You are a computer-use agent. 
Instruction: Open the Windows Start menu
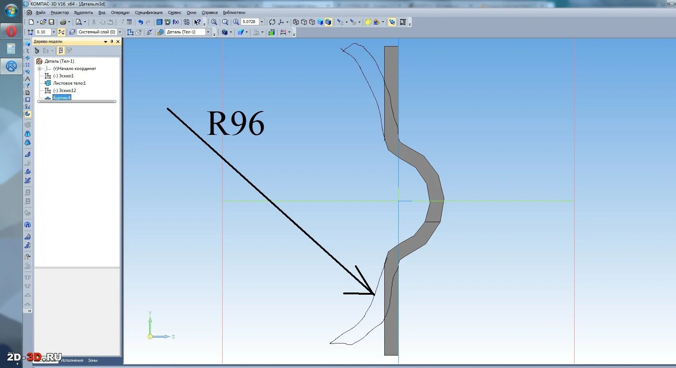point(11,10)
